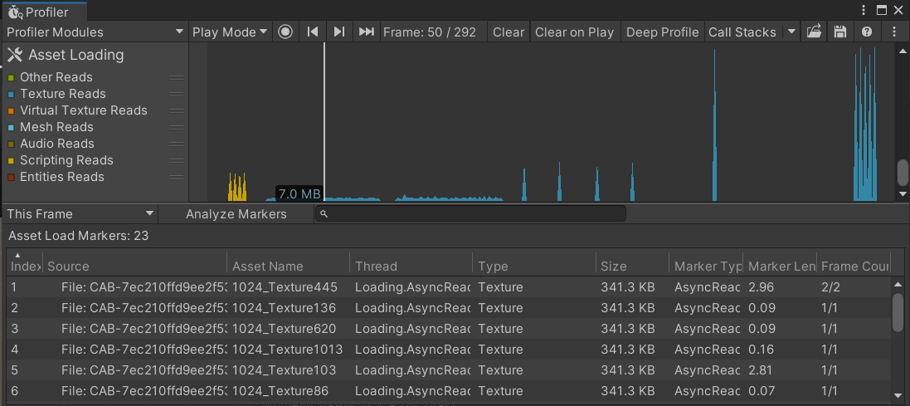
Task: Click the record profiling button
Action: tap(285, 32)
